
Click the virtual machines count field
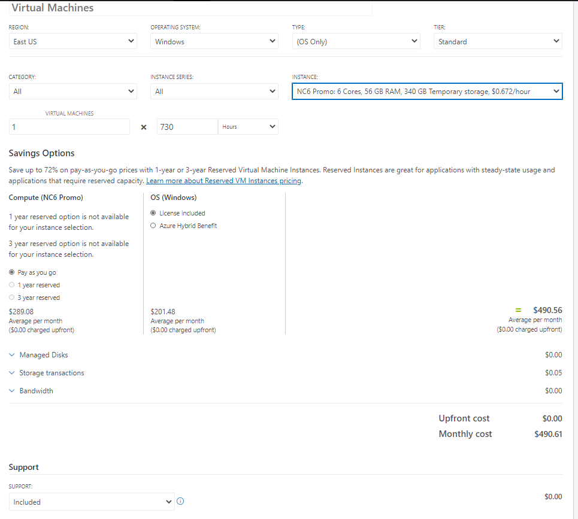pyautogui.click(x=68, y=126)
